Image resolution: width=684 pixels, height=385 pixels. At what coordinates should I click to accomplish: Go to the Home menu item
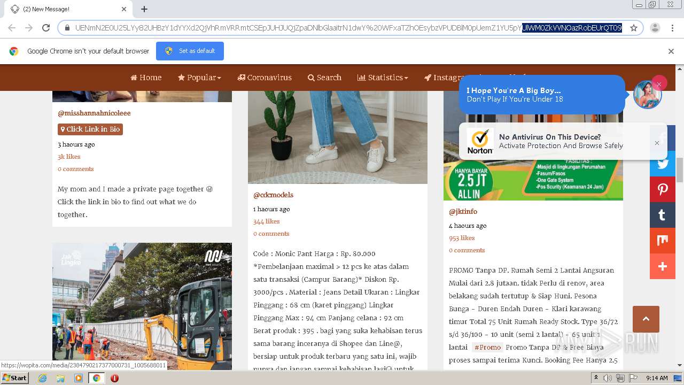click(146, 78)
